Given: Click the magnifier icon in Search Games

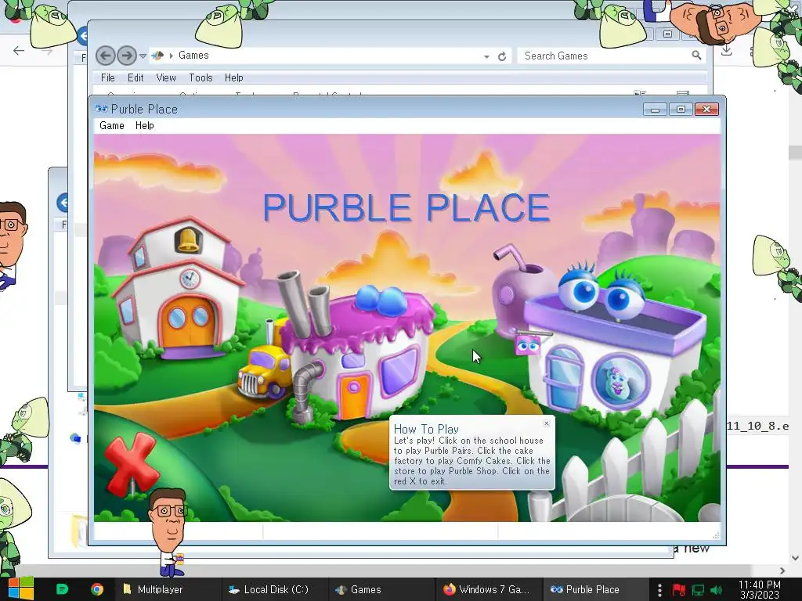Looking at the screenshot, I should click(696, 56).
